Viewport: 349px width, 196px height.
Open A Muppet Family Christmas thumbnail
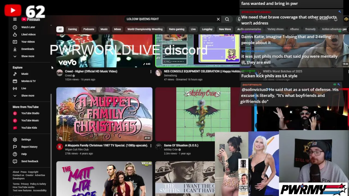[x=104, y=114]
